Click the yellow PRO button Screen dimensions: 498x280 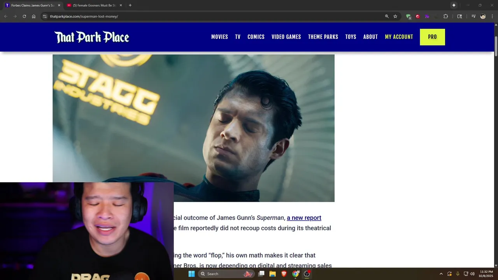pyautogui.click(x=432, y=37)
